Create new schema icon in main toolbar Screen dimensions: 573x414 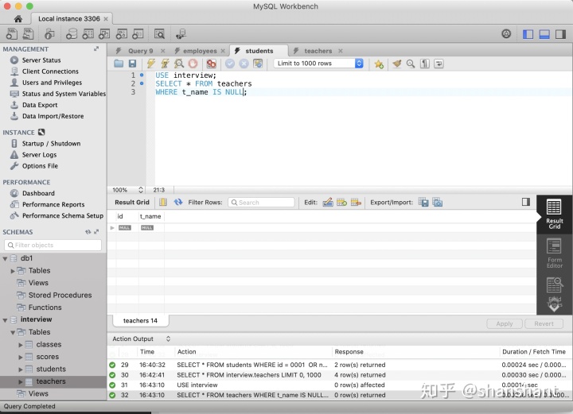coord(72,34)
